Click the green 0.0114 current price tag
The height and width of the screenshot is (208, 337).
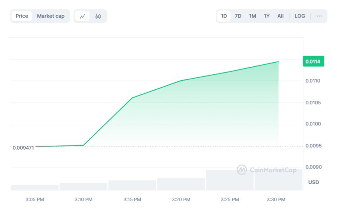click(314, 62)
